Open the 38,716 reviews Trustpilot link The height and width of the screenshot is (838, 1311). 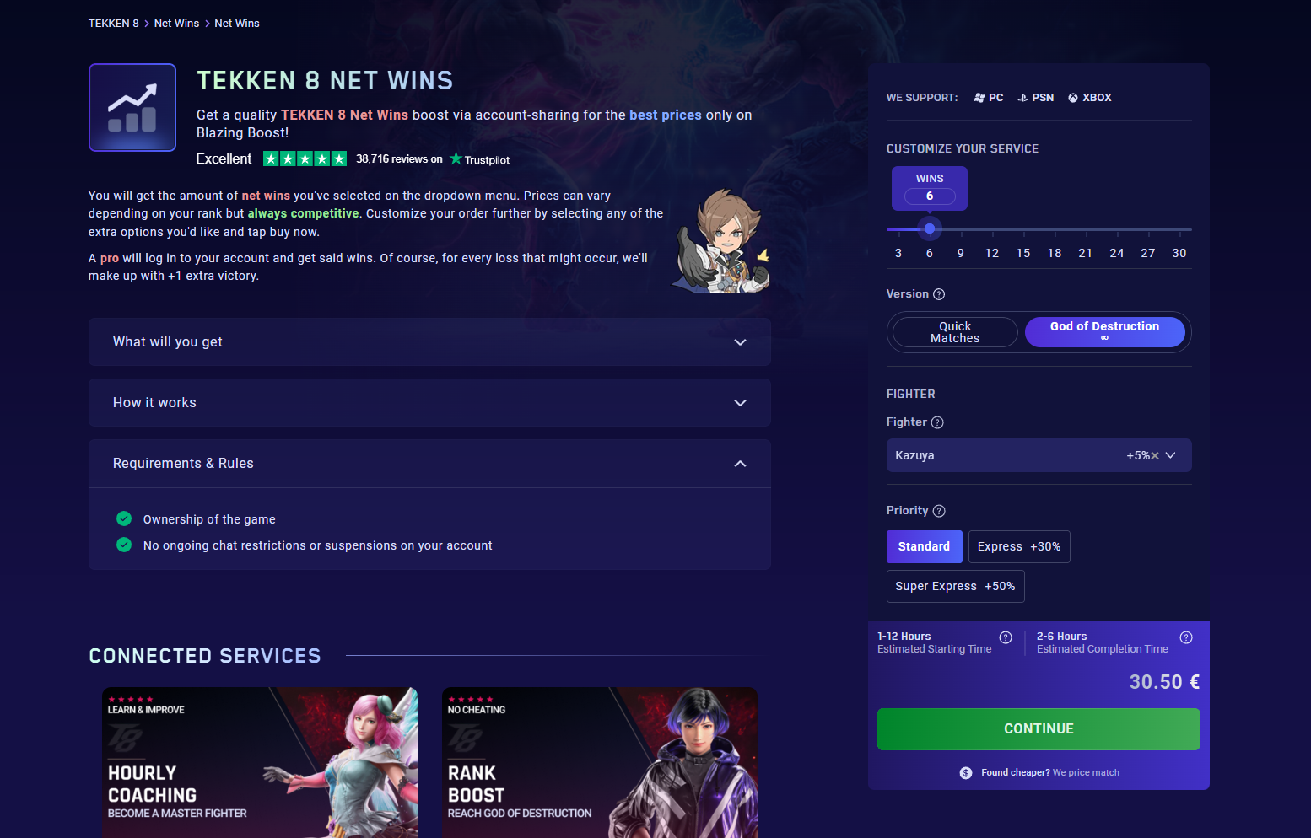[399, 159]
